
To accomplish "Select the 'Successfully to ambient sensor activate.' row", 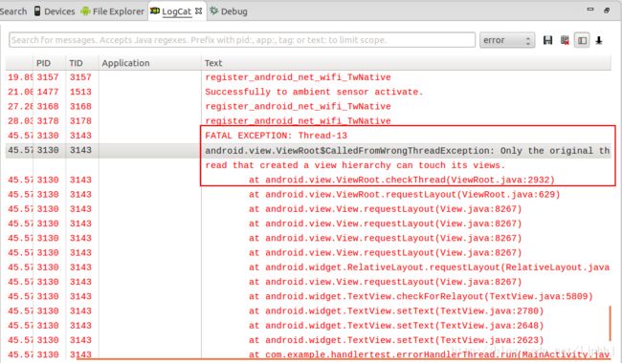I will [308, 92].
